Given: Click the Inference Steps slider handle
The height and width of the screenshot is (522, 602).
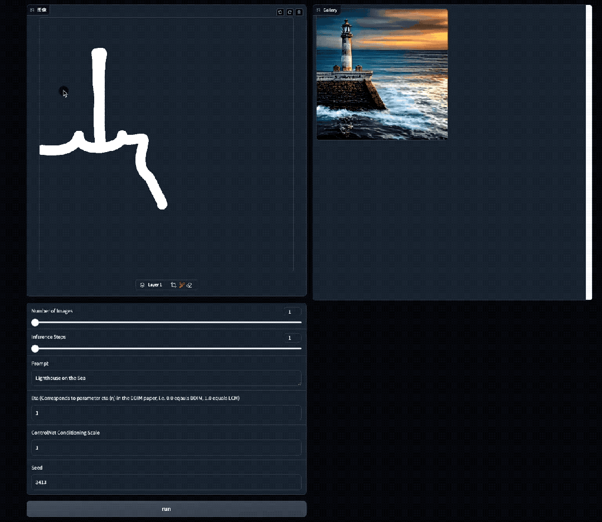Looking at the screenshot, I should (35, 349).
